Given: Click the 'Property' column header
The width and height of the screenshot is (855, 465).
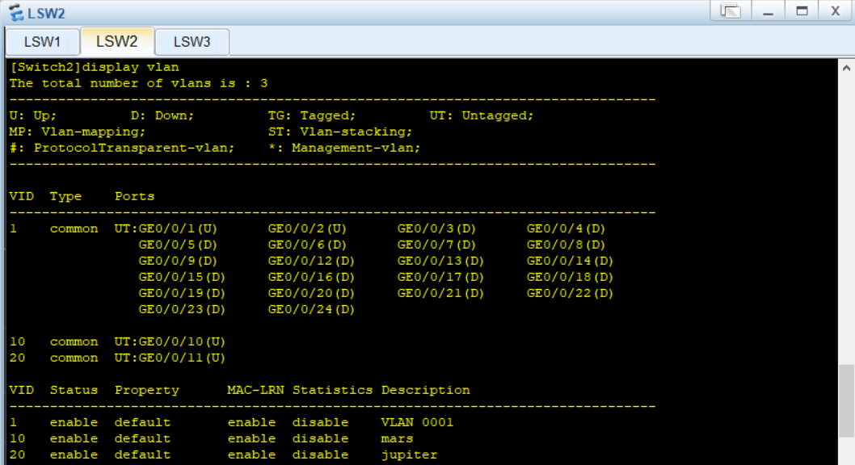Looking at the screenshot, I should (147, 391).
